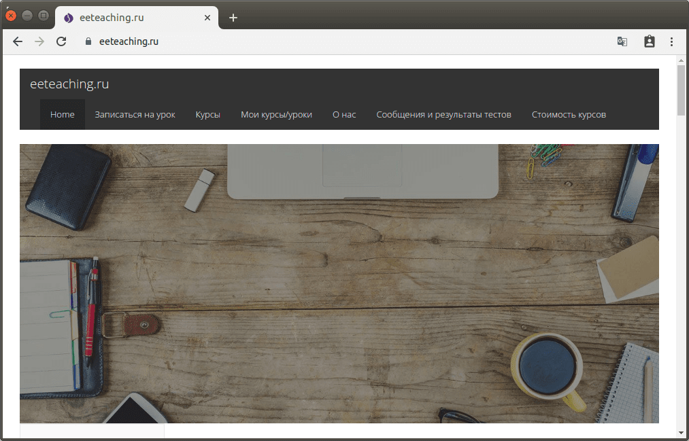Click the wooden desk header image
The height and width of the screenshot is (441, 689).
tap(339, 283)
